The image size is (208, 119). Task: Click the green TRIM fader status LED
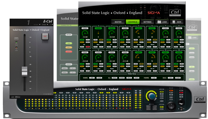pyautogui.click(x=16, y=42)
